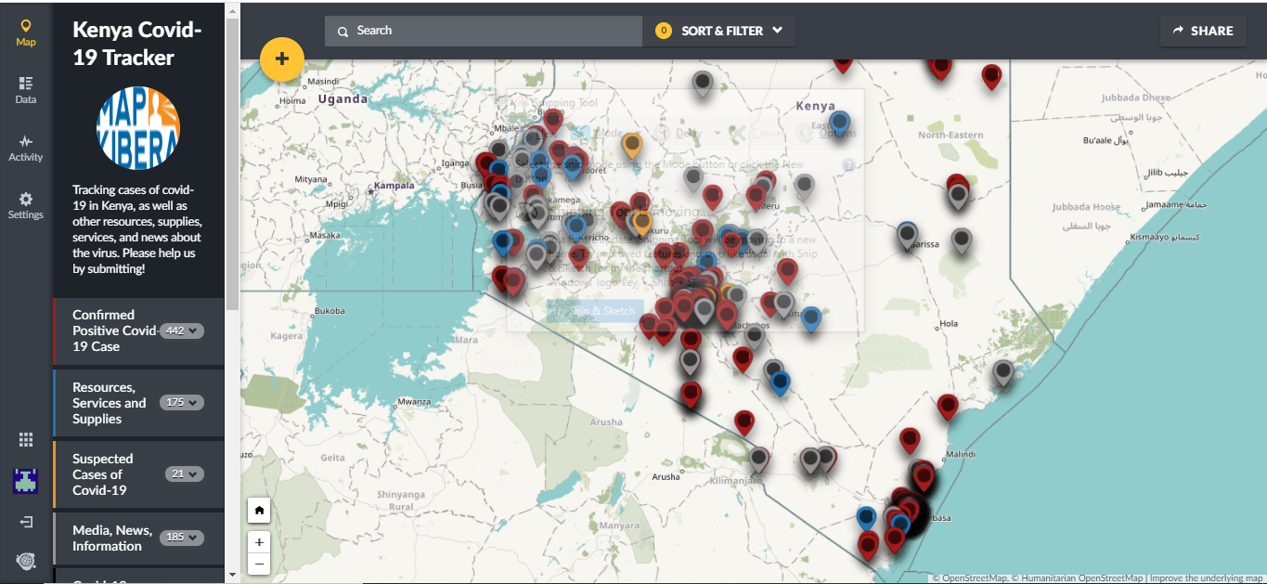This screenshot has width=1267, height=584.
Task: Click the pixel-art user avatar
Action: pyautogui.click(x=25, y=480)
